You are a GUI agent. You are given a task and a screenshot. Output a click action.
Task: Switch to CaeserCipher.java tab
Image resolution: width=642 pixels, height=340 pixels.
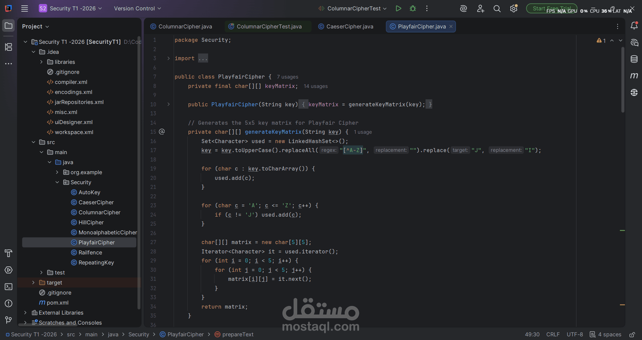tap(346, 26)
